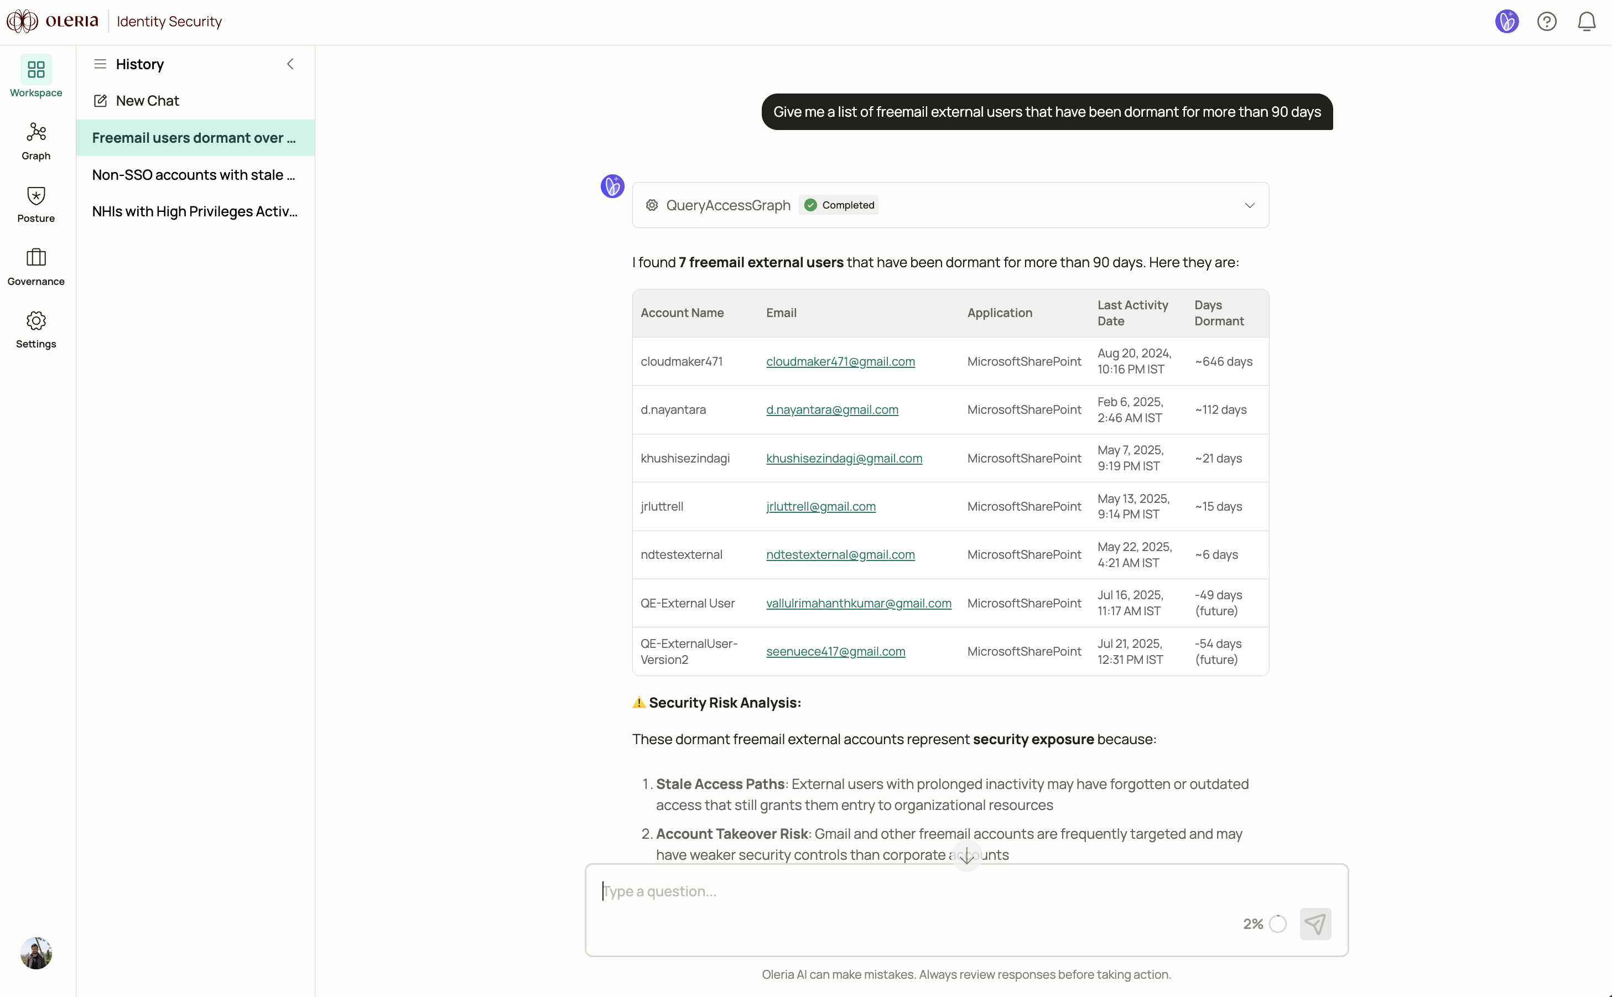Open khushisezindagi@gmail.com email link

844,458
